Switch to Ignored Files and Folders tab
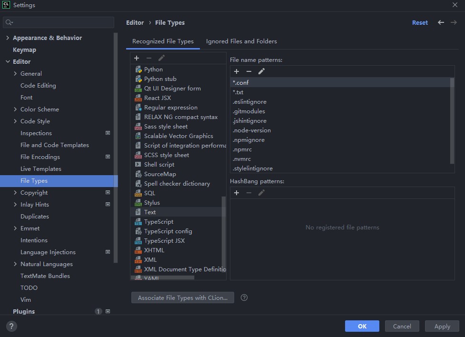Viewport: 465px width, 337px height. 241,41
